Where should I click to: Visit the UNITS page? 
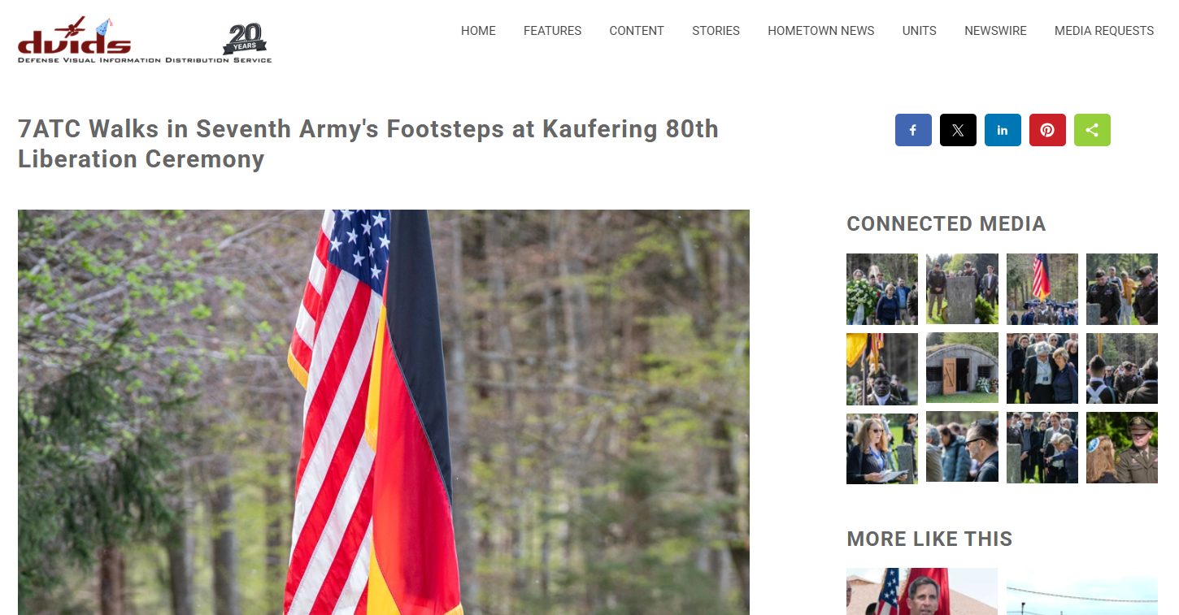[920, 31]
